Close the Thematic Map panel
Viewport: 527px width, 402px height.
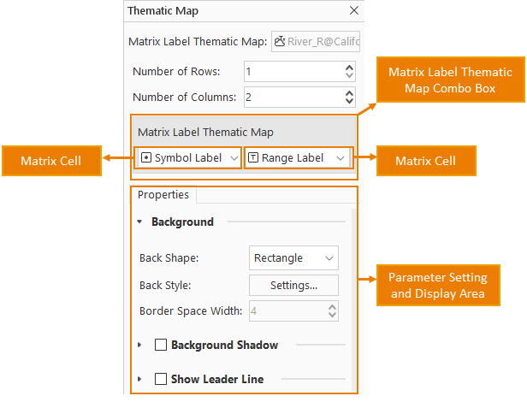(x=354, y=11)
